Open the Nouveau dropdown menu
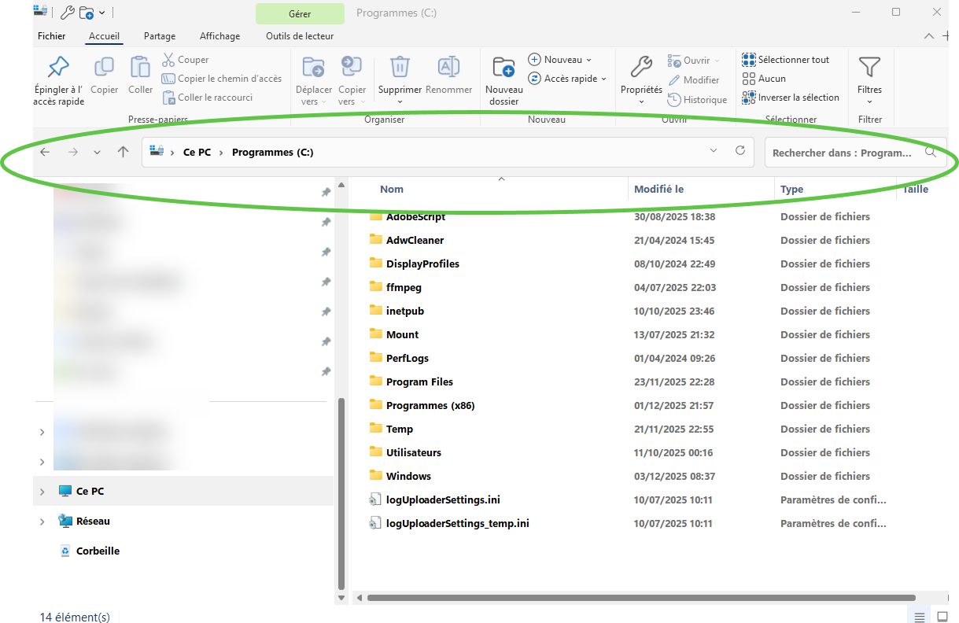 (560, 60)
